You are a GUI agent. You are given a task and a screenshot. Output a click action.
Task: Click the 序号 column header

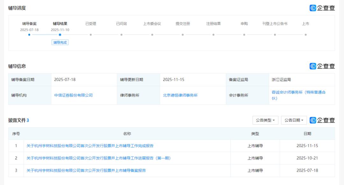click(16, 133)
